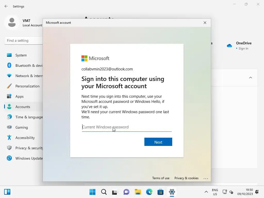The width and height of the screenshot is (264, 198).
Task: Click the Accounts person icon in sidebar
Action: pos(9,106)
